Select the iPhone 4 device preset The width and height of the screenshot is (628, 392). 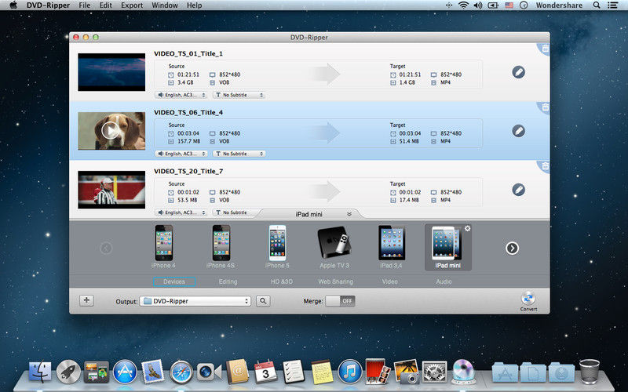click(163, 246)
